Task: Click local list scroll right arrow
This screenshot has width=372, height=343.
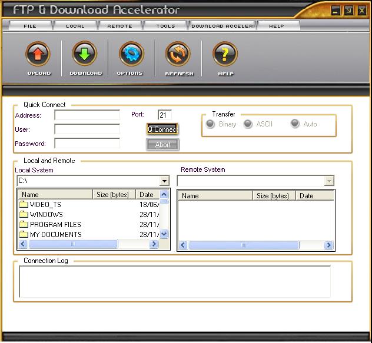Action: coord(154,244)
